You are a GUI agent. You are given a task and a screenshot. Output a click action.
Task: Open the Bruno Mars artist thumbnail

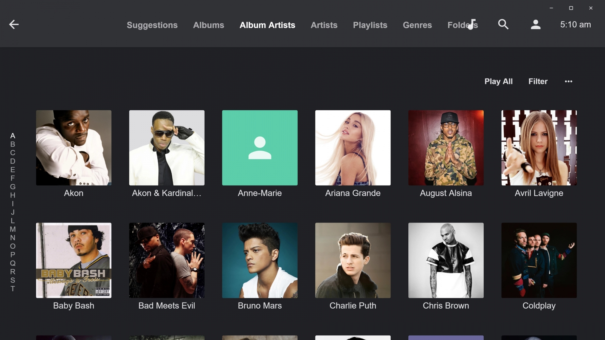[260, 260]
